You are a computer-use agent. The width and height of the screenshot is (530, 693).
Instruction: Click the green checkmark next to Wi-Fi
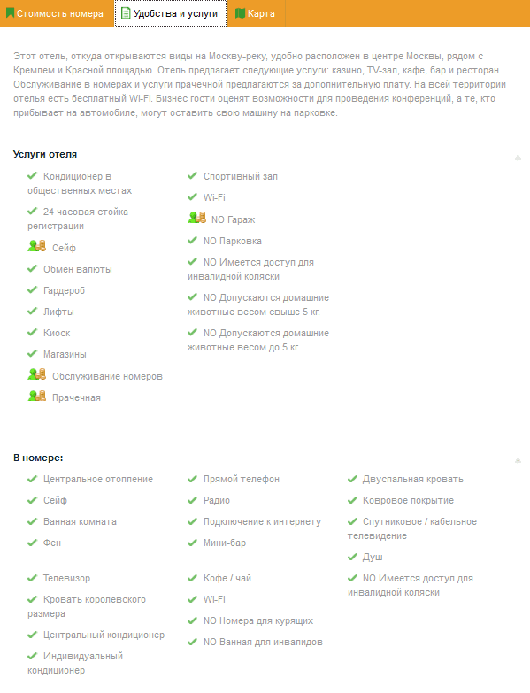point(192,196)
